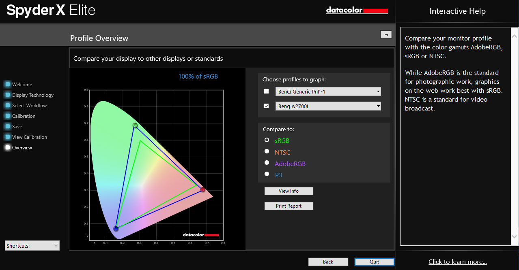Click the Save step indicator icon
This screenshot has height=270, width=519.
click(x=8, y=127)
